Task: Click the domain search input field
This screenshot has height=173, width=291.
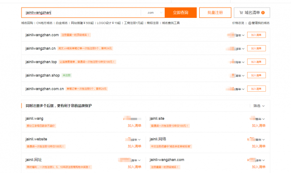Action: pos(81,13)
